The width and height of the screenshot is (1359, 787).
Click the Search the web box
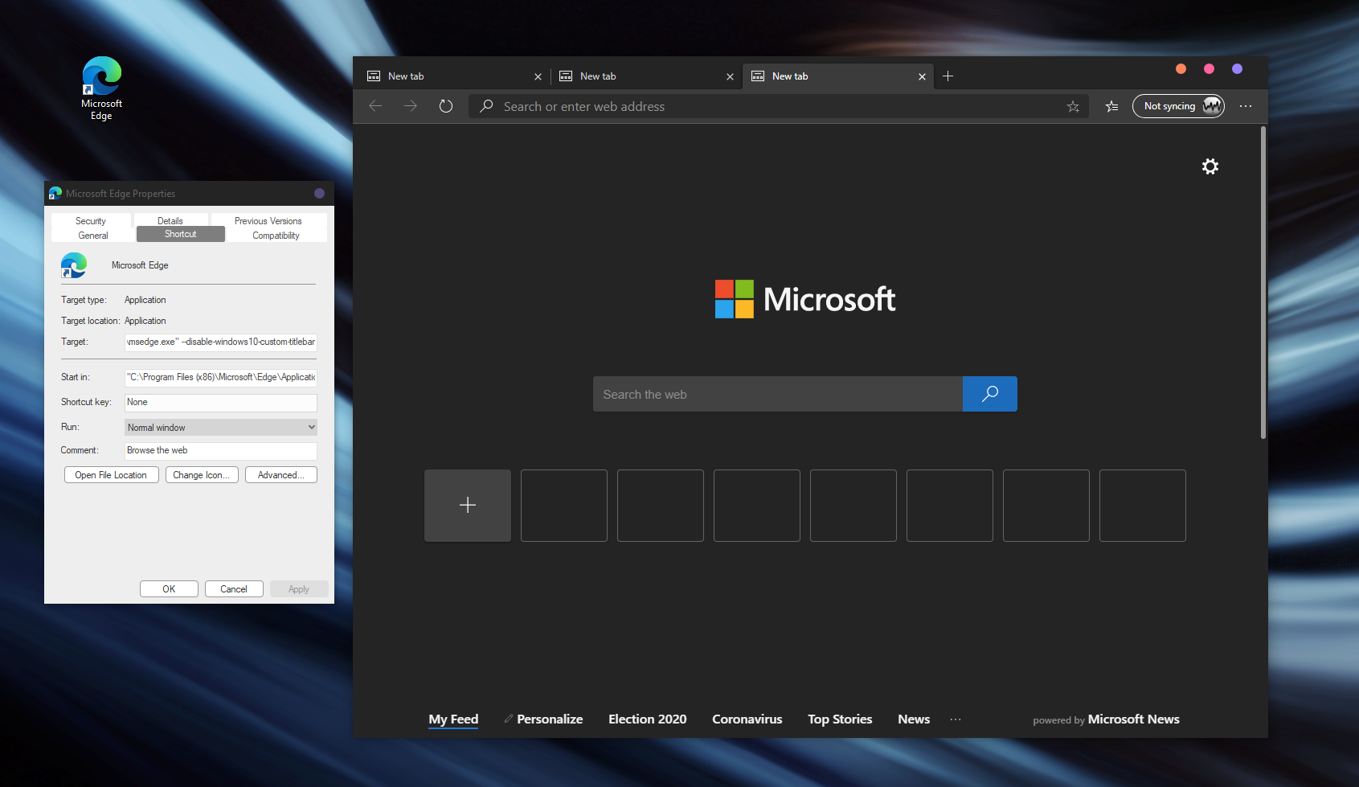[x=777, y=394]
